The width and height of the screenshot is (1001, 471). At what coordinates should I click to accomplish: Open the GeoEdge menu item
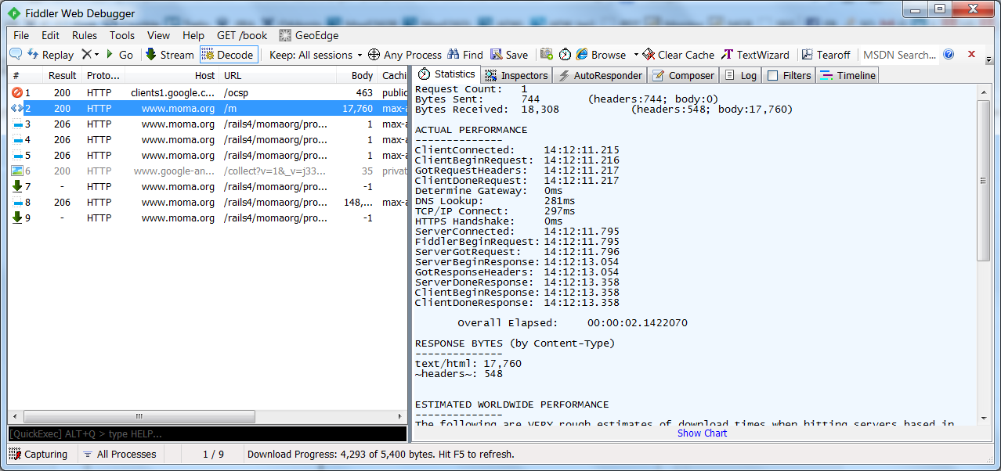pyautogui.click(x=309, y=35)
